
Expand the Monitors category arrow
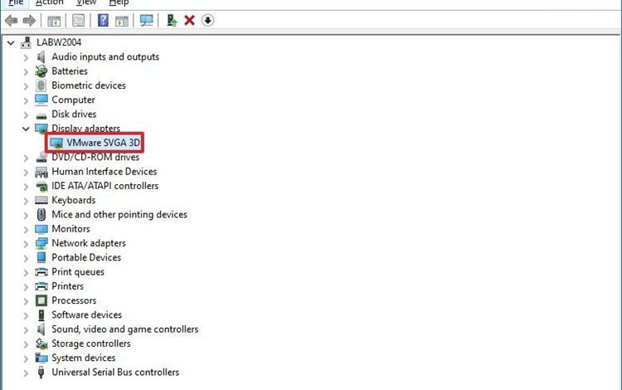26,229
